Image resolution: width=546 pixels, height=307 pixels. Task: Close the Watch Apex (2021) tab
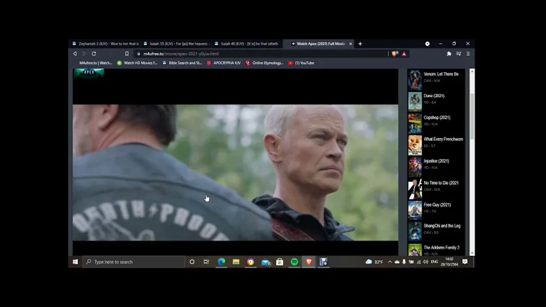(351, 43)
